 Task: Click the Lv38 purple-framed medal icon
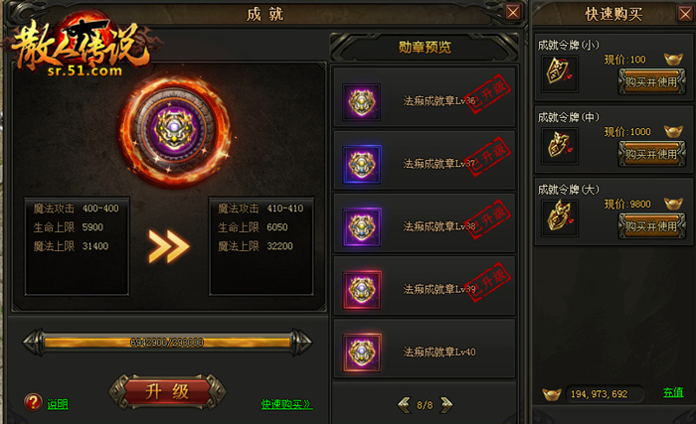362,226
